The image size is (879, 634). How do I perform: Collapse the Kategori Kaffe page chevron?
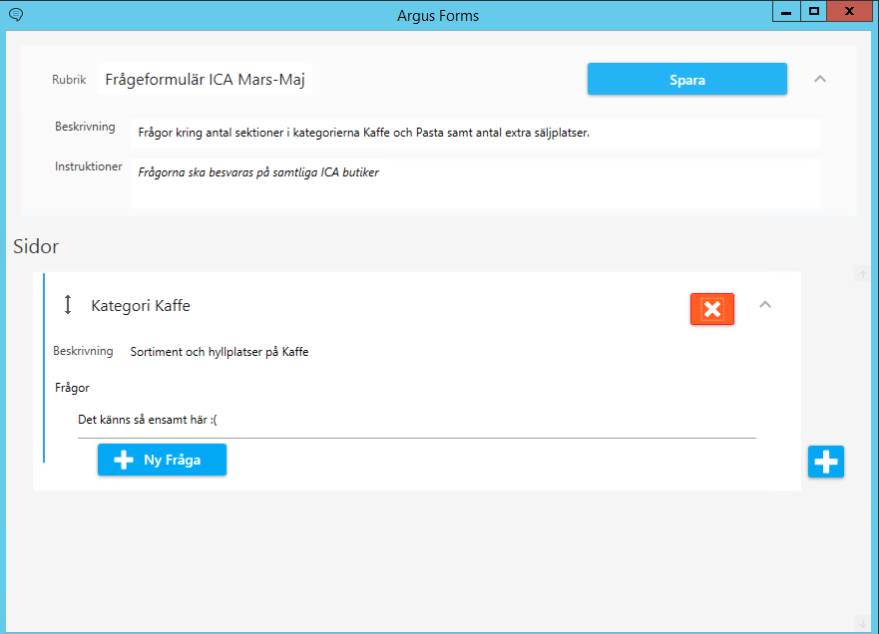[x=765, y=305]
